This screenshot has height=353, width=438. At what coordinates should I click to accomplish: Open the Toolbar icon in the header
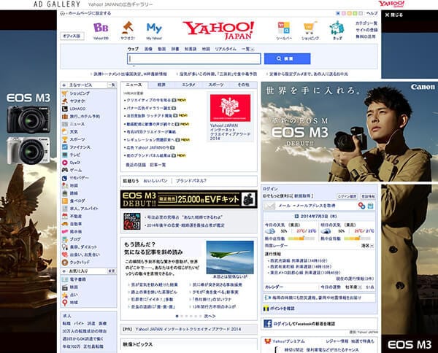point(284,28)
